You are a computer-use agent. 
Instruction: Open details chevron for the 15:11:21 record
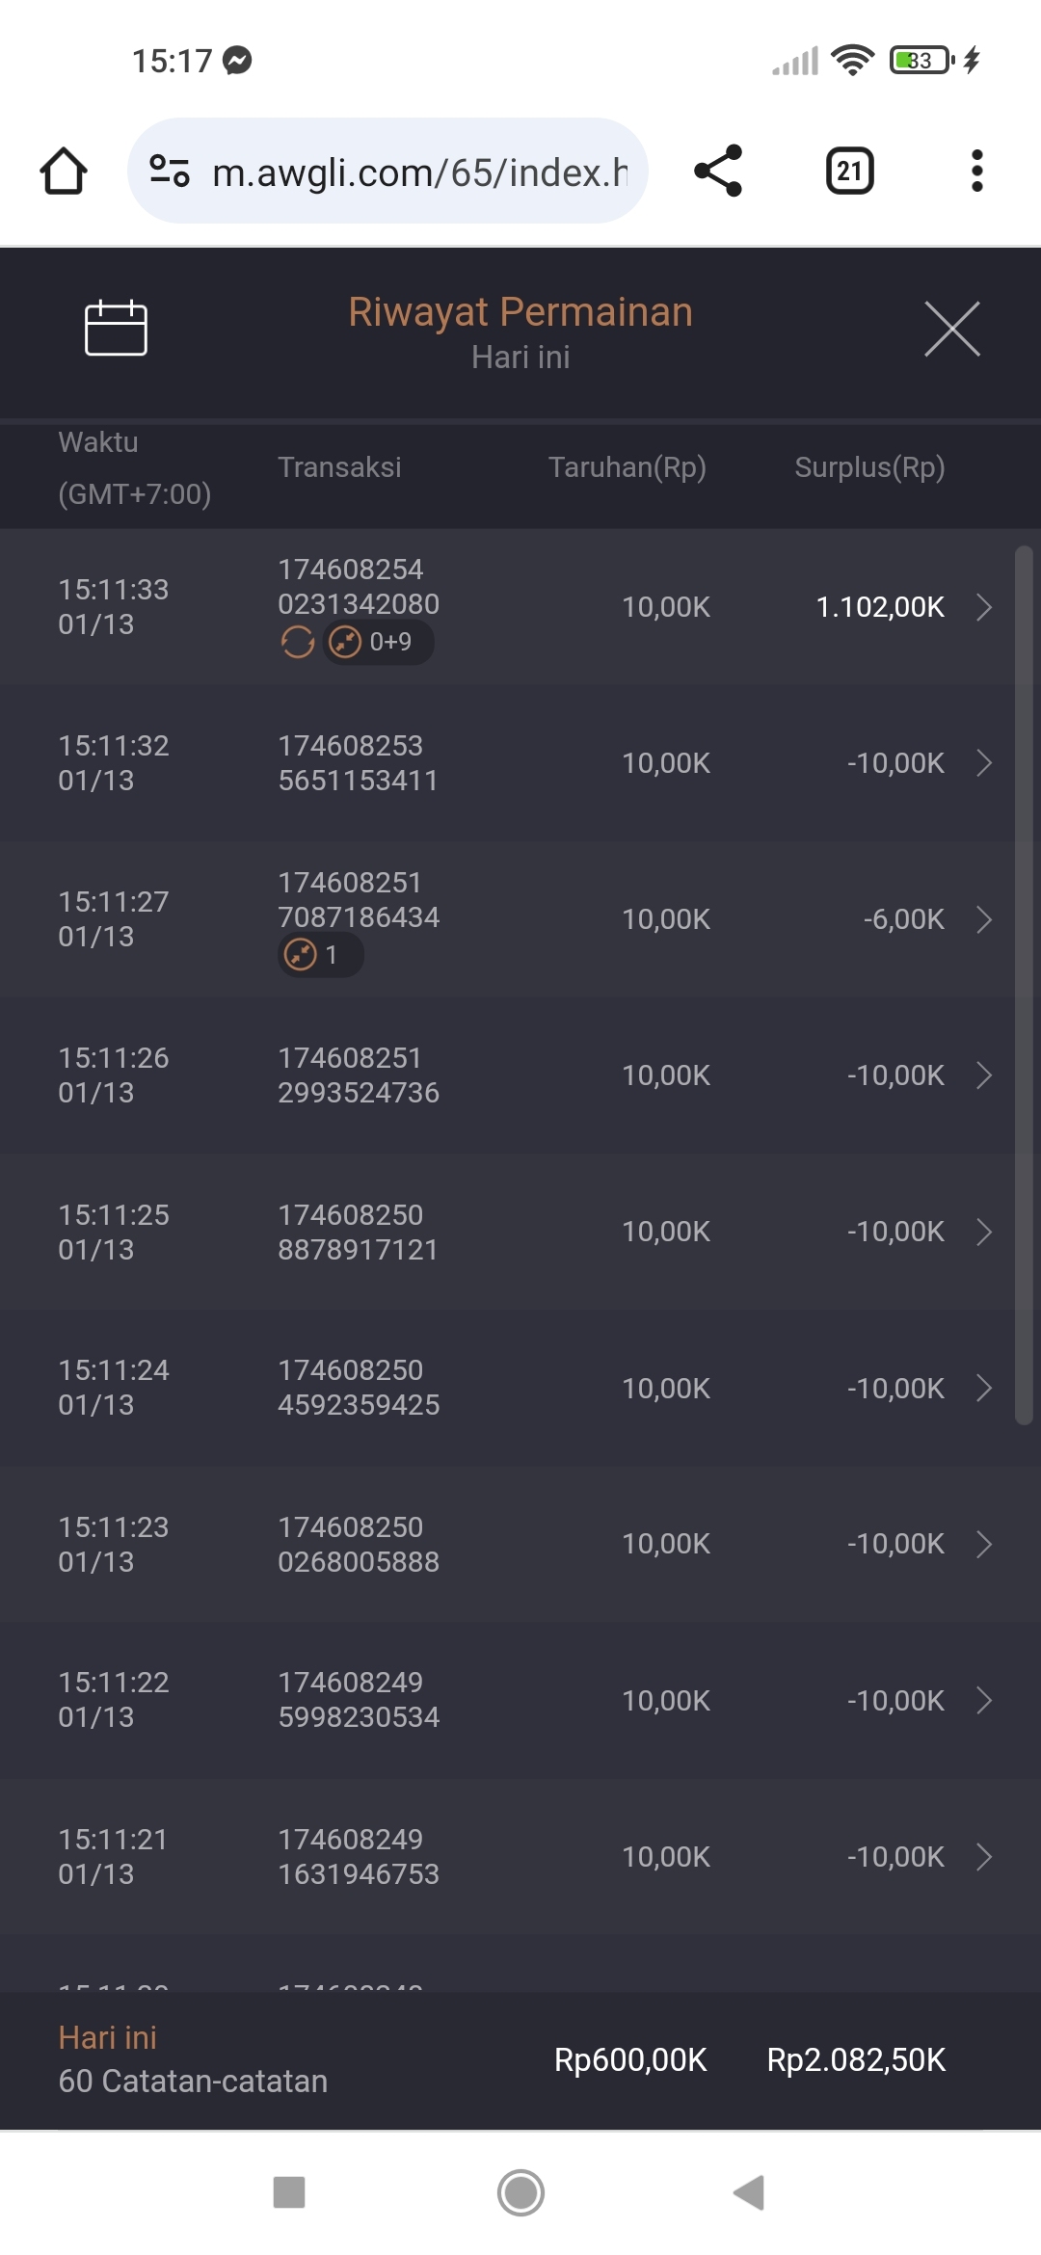[984, 1857]
